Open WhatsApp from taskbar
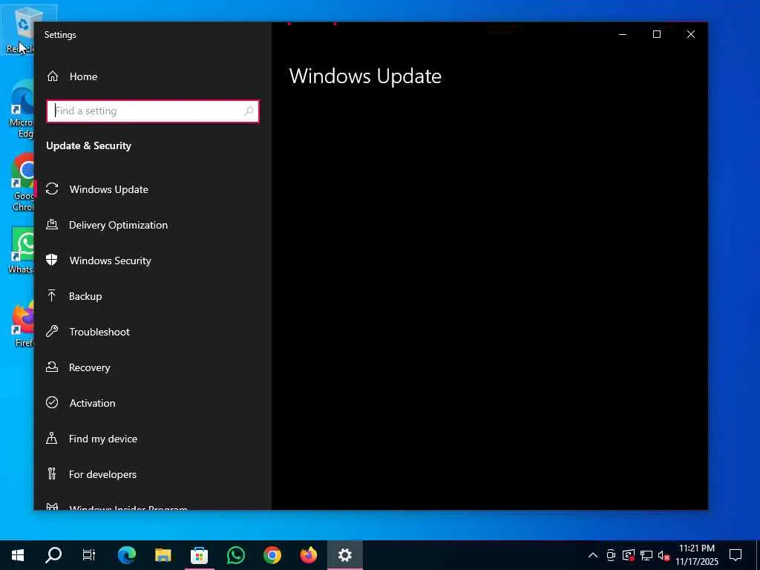The width and height of the screenshot is (760, 570). tap(235, 555)
